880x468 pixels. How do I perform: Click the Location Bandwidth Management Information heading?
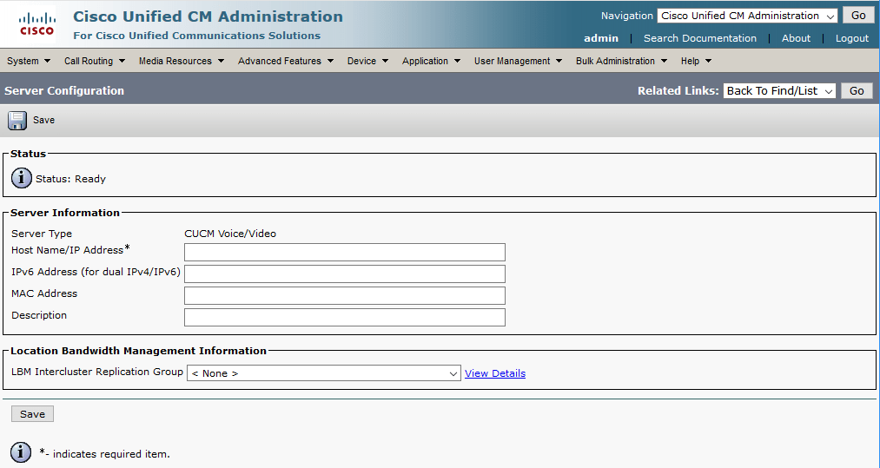point(139,351)
